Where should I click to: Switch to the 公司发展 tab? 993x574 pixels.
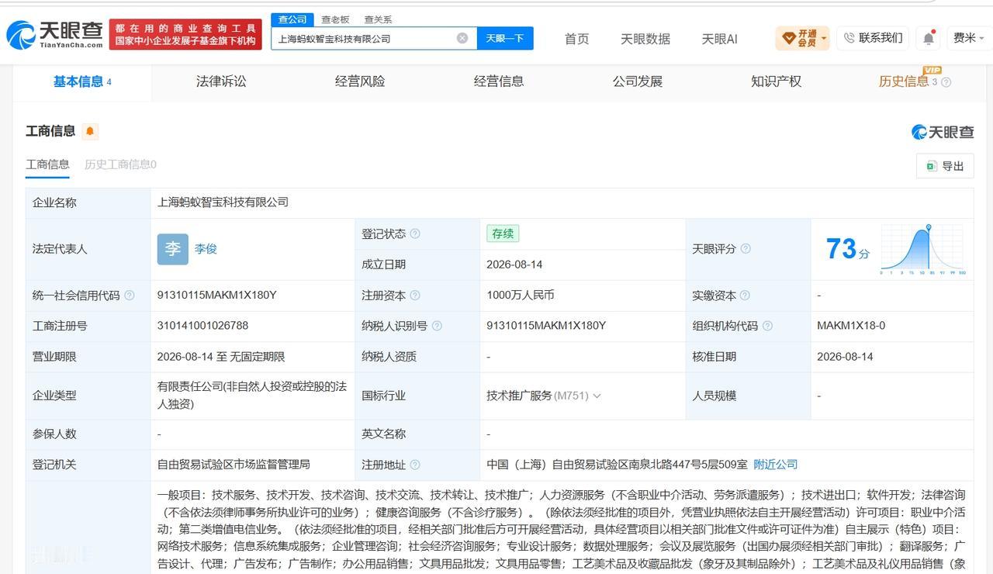pos(638,81)
